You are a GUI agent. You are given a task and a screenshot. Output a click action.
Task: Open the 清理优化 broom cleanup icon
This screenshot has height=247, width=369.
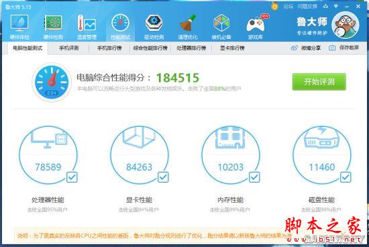coord(188,27)
